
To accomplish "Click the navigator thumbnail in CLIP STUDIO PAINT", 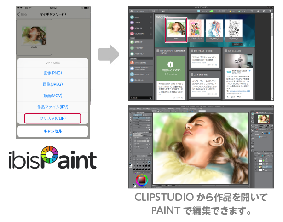I will coord(264,119).
